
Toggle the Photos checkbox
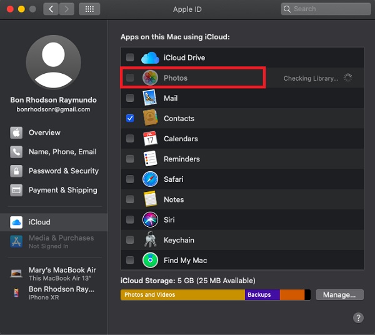[x=130, y=77]
